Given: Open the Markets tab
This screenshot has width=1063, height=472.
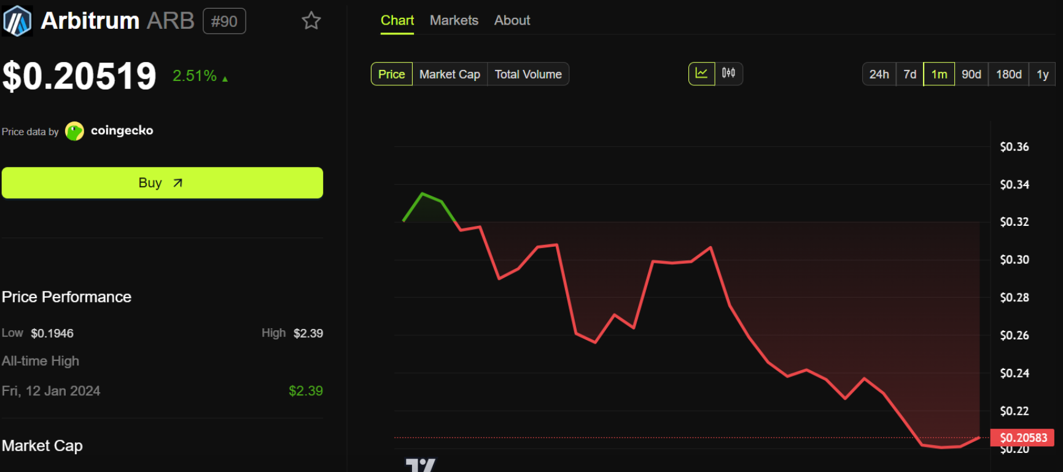Looking at the screenshot, I should pos(454,20).
